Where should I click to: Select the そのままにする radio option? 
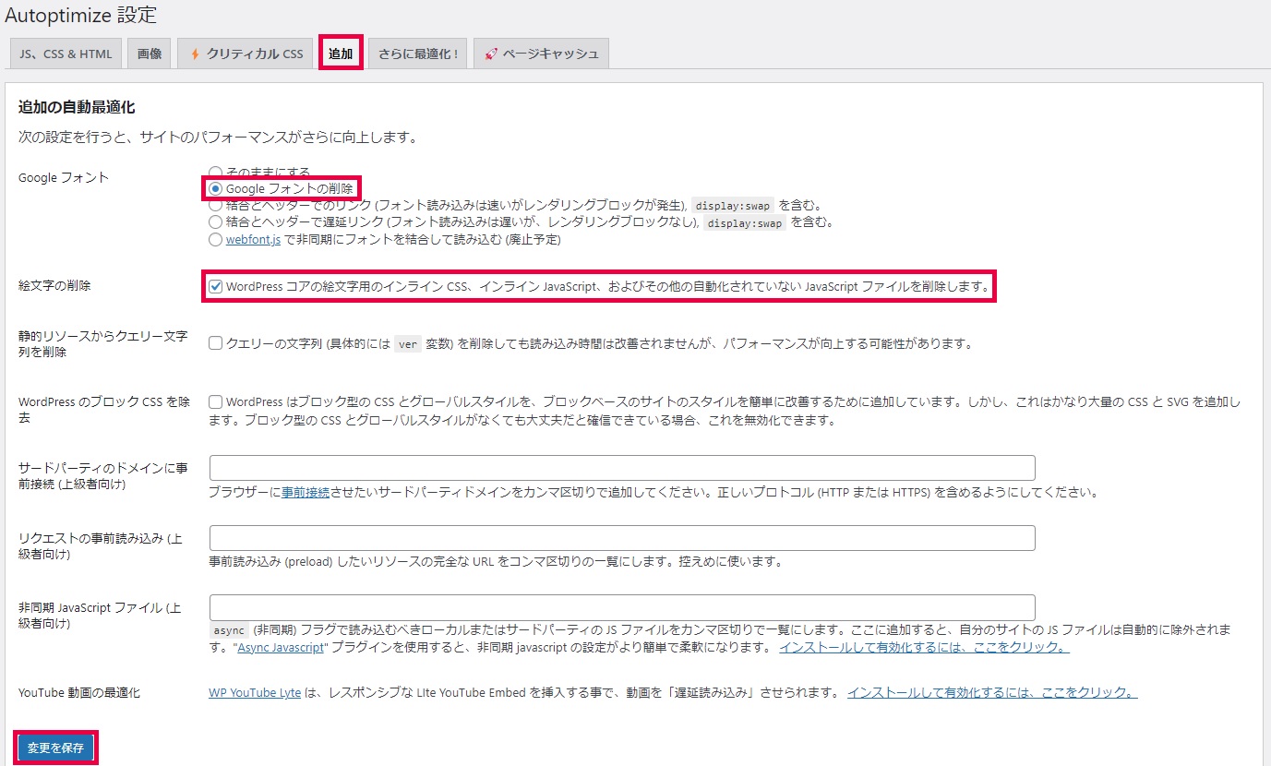(x=215, y=172)
